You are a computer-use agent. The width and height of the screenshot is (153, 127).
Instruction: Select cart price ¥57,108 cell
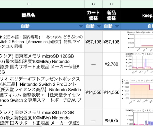click(x=93, y=42)
